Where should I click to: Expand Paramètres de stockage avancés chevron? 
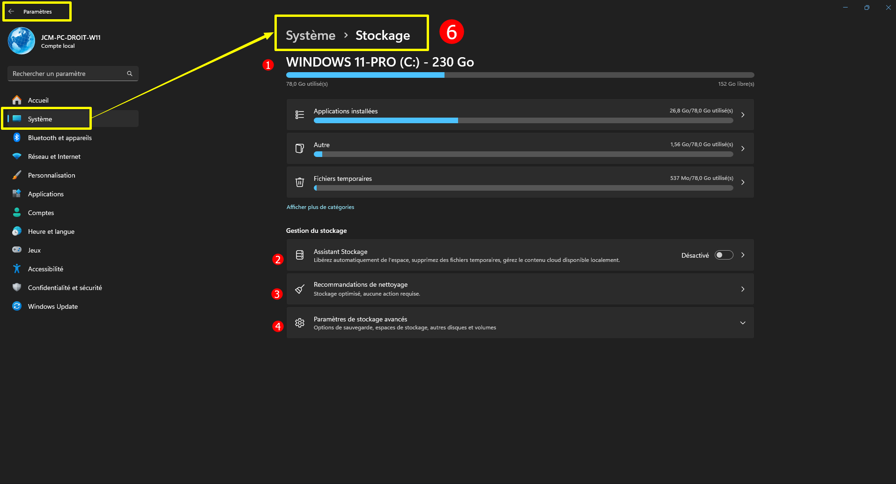click(x=742, y=323)
